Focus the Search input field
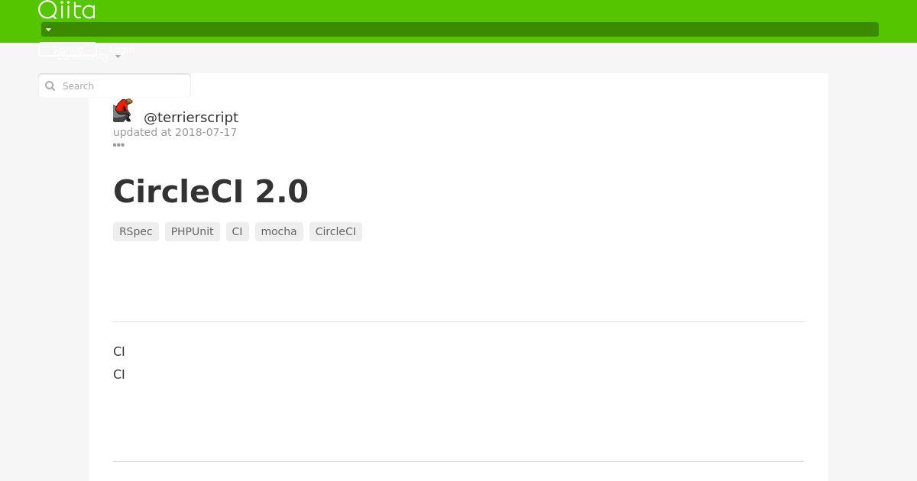Screen dimensions: 917x481 point(115,86)
